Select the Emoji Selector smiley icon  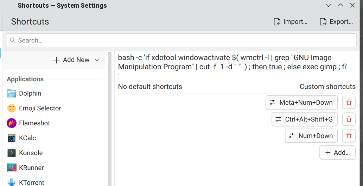[x=12, y=108]
